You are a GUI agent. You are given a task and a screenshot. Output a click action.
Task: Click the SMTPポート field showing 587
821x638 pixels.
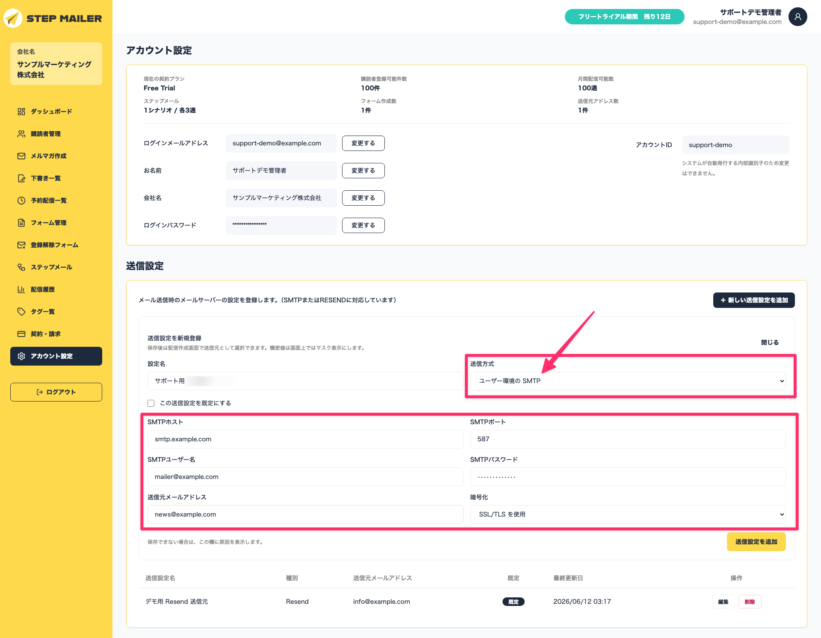[628, 439]
